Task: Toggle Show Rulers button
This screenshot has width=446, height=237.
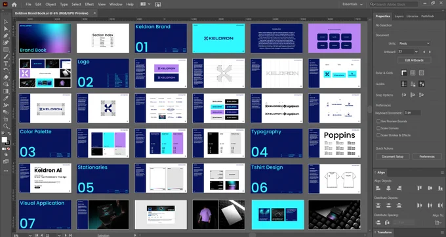Action: [404, 73]
